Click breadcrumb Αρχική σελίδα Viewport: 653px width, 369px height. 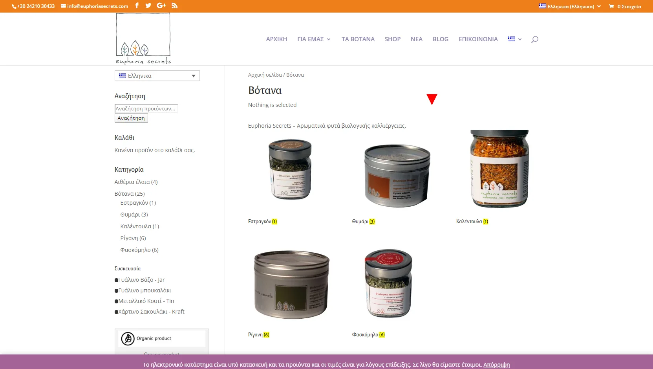[x=265, y=75]
